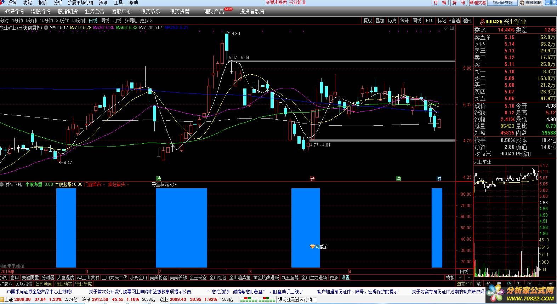
Task: Open the 系统 menu
Action: [12, 2]
